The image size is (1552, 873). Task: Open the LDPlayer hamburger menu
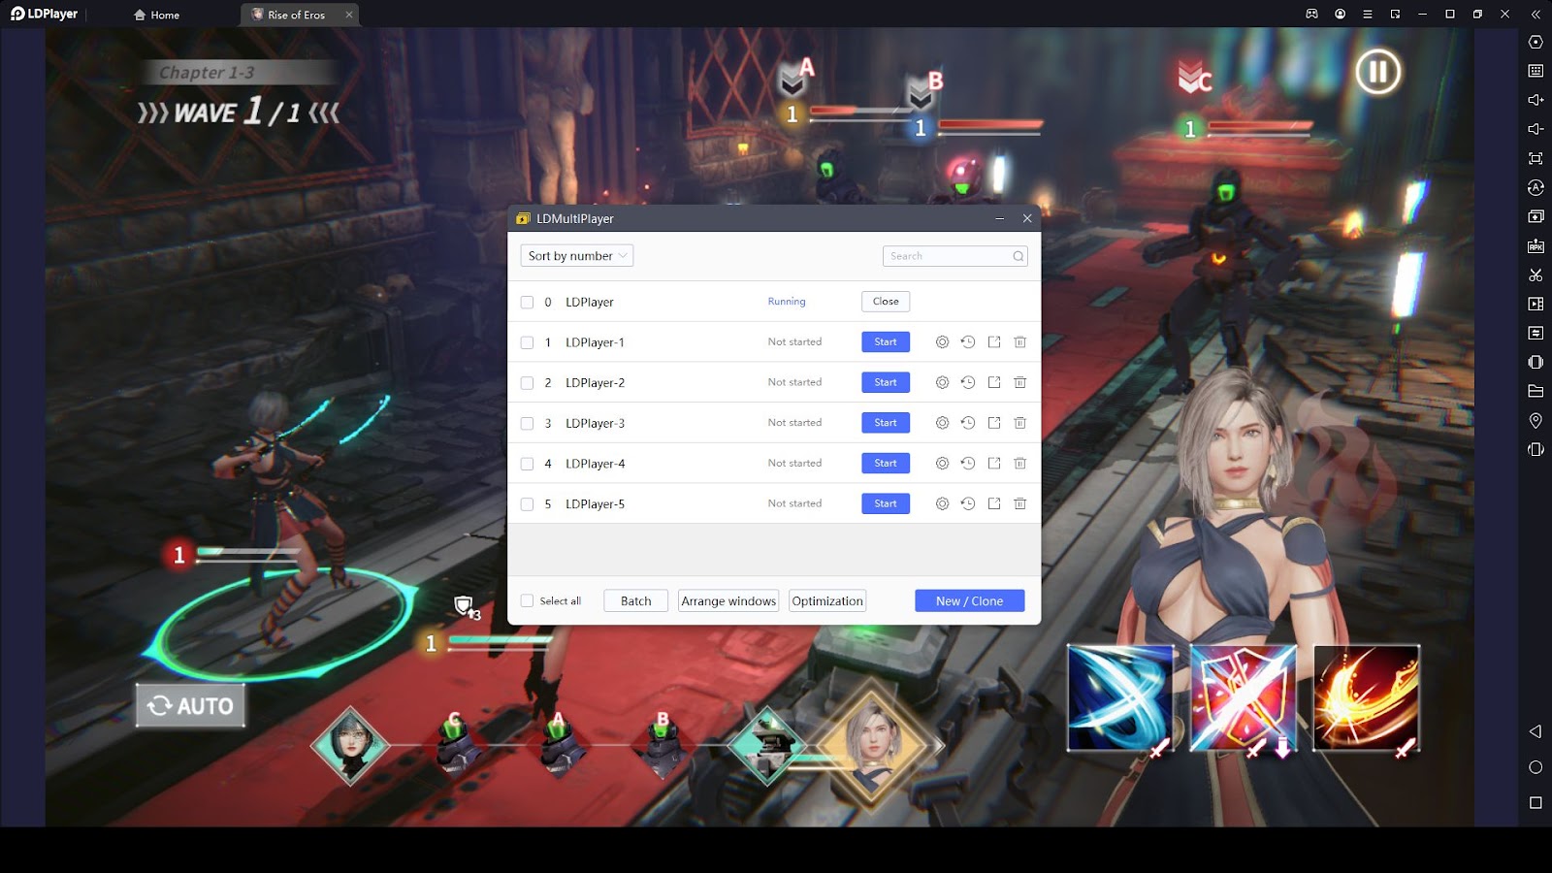point(1368,15)
